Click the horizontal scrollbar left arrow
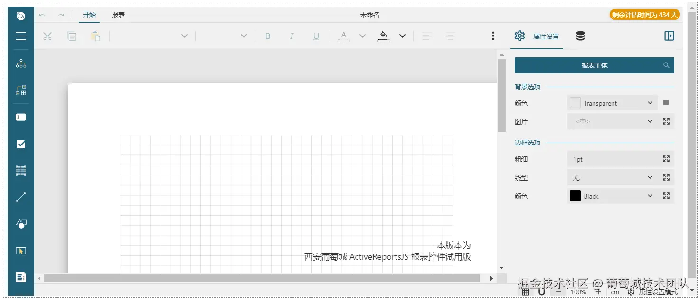This screenshot has height=299, width=698. point(39,279)
